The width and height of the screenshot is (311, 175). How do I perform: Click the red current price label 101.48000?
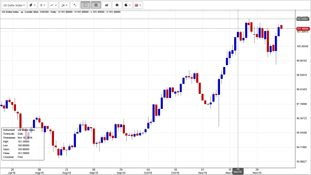(303, 29)
